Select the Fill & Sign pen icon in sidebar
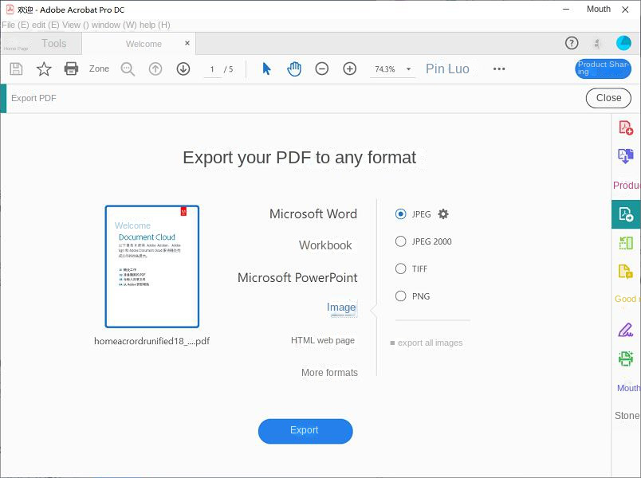The height and width of the screenshot is (478, 641). pyautogui.click(x=627, y=328)
